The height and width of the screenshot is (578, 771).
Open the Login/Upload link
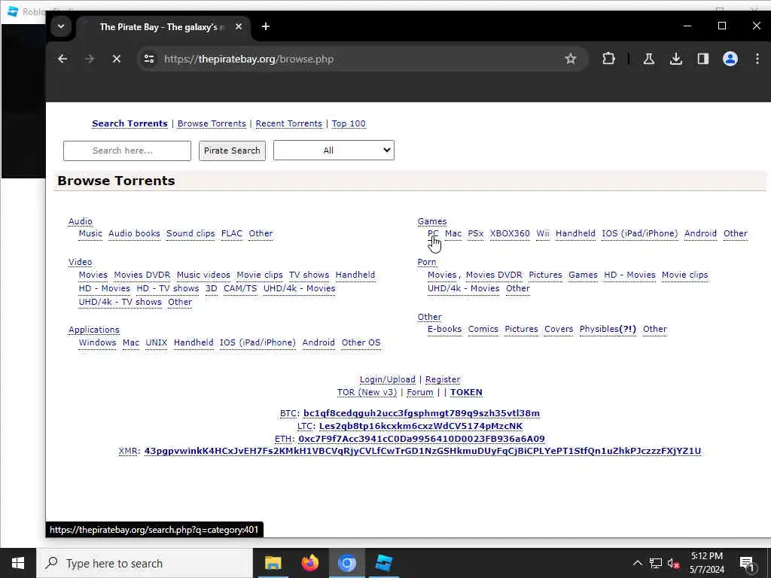[388, 380]
